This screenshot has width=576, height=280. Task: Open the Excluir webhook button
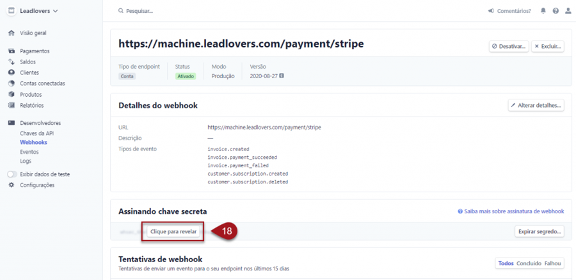tap(547, 46)
